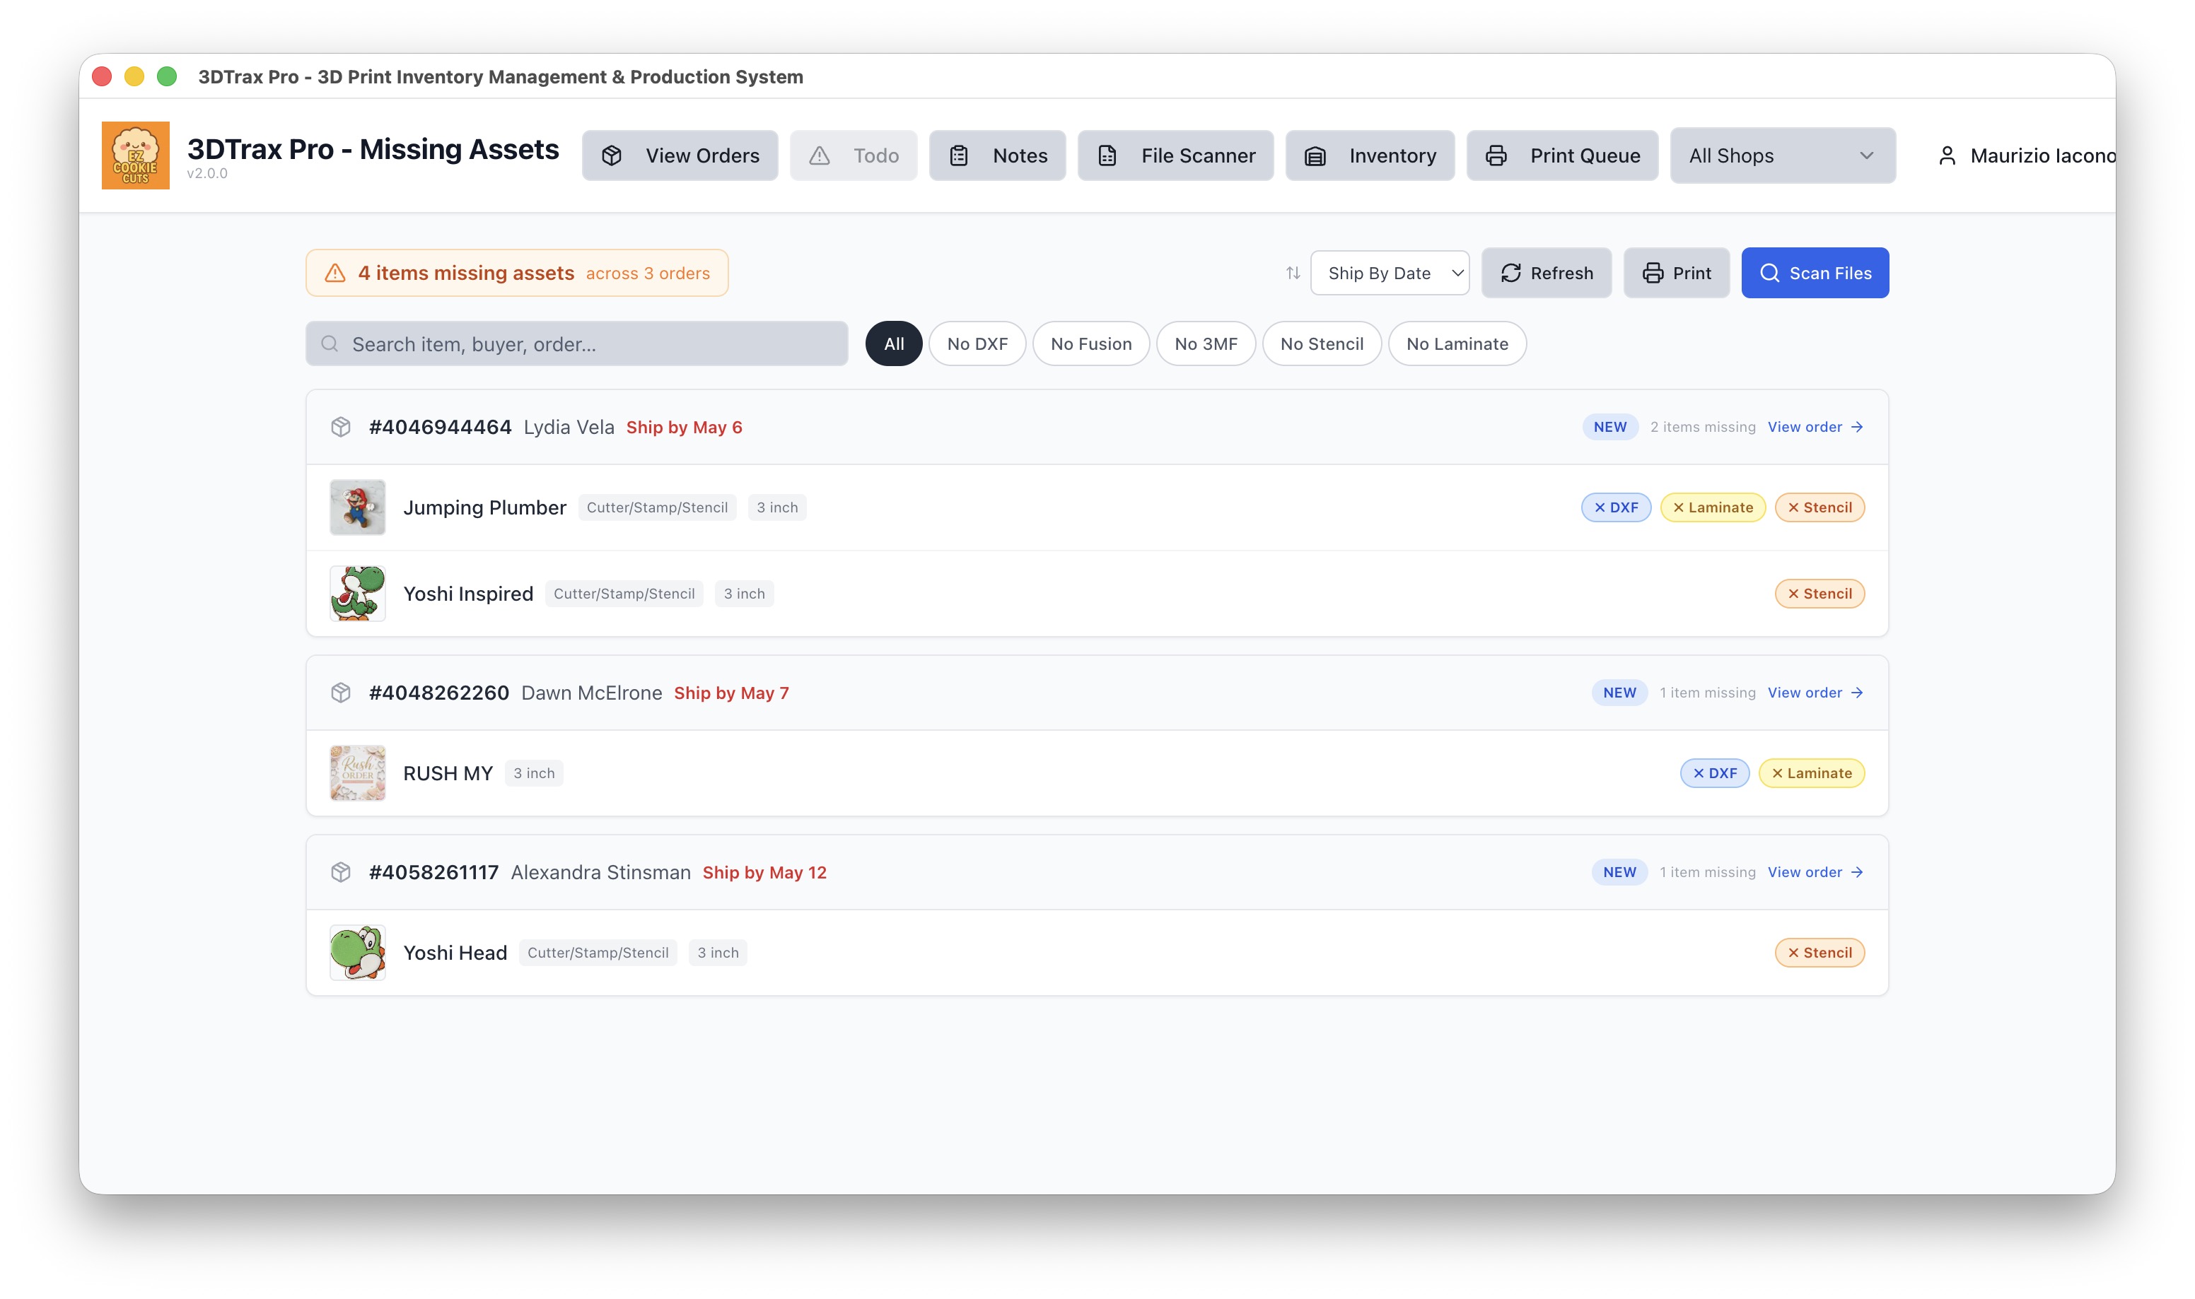Open the Notes page
This screenshot has height=1299, width=2195.
[997, 155]
